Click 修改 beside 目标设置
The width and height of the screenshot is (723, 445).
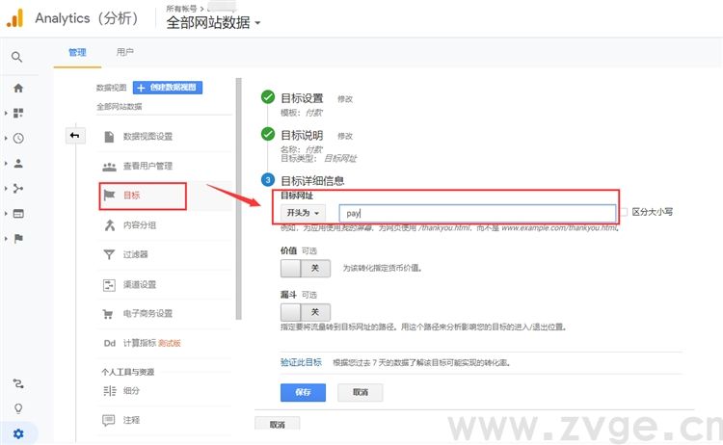click(345, 99)
